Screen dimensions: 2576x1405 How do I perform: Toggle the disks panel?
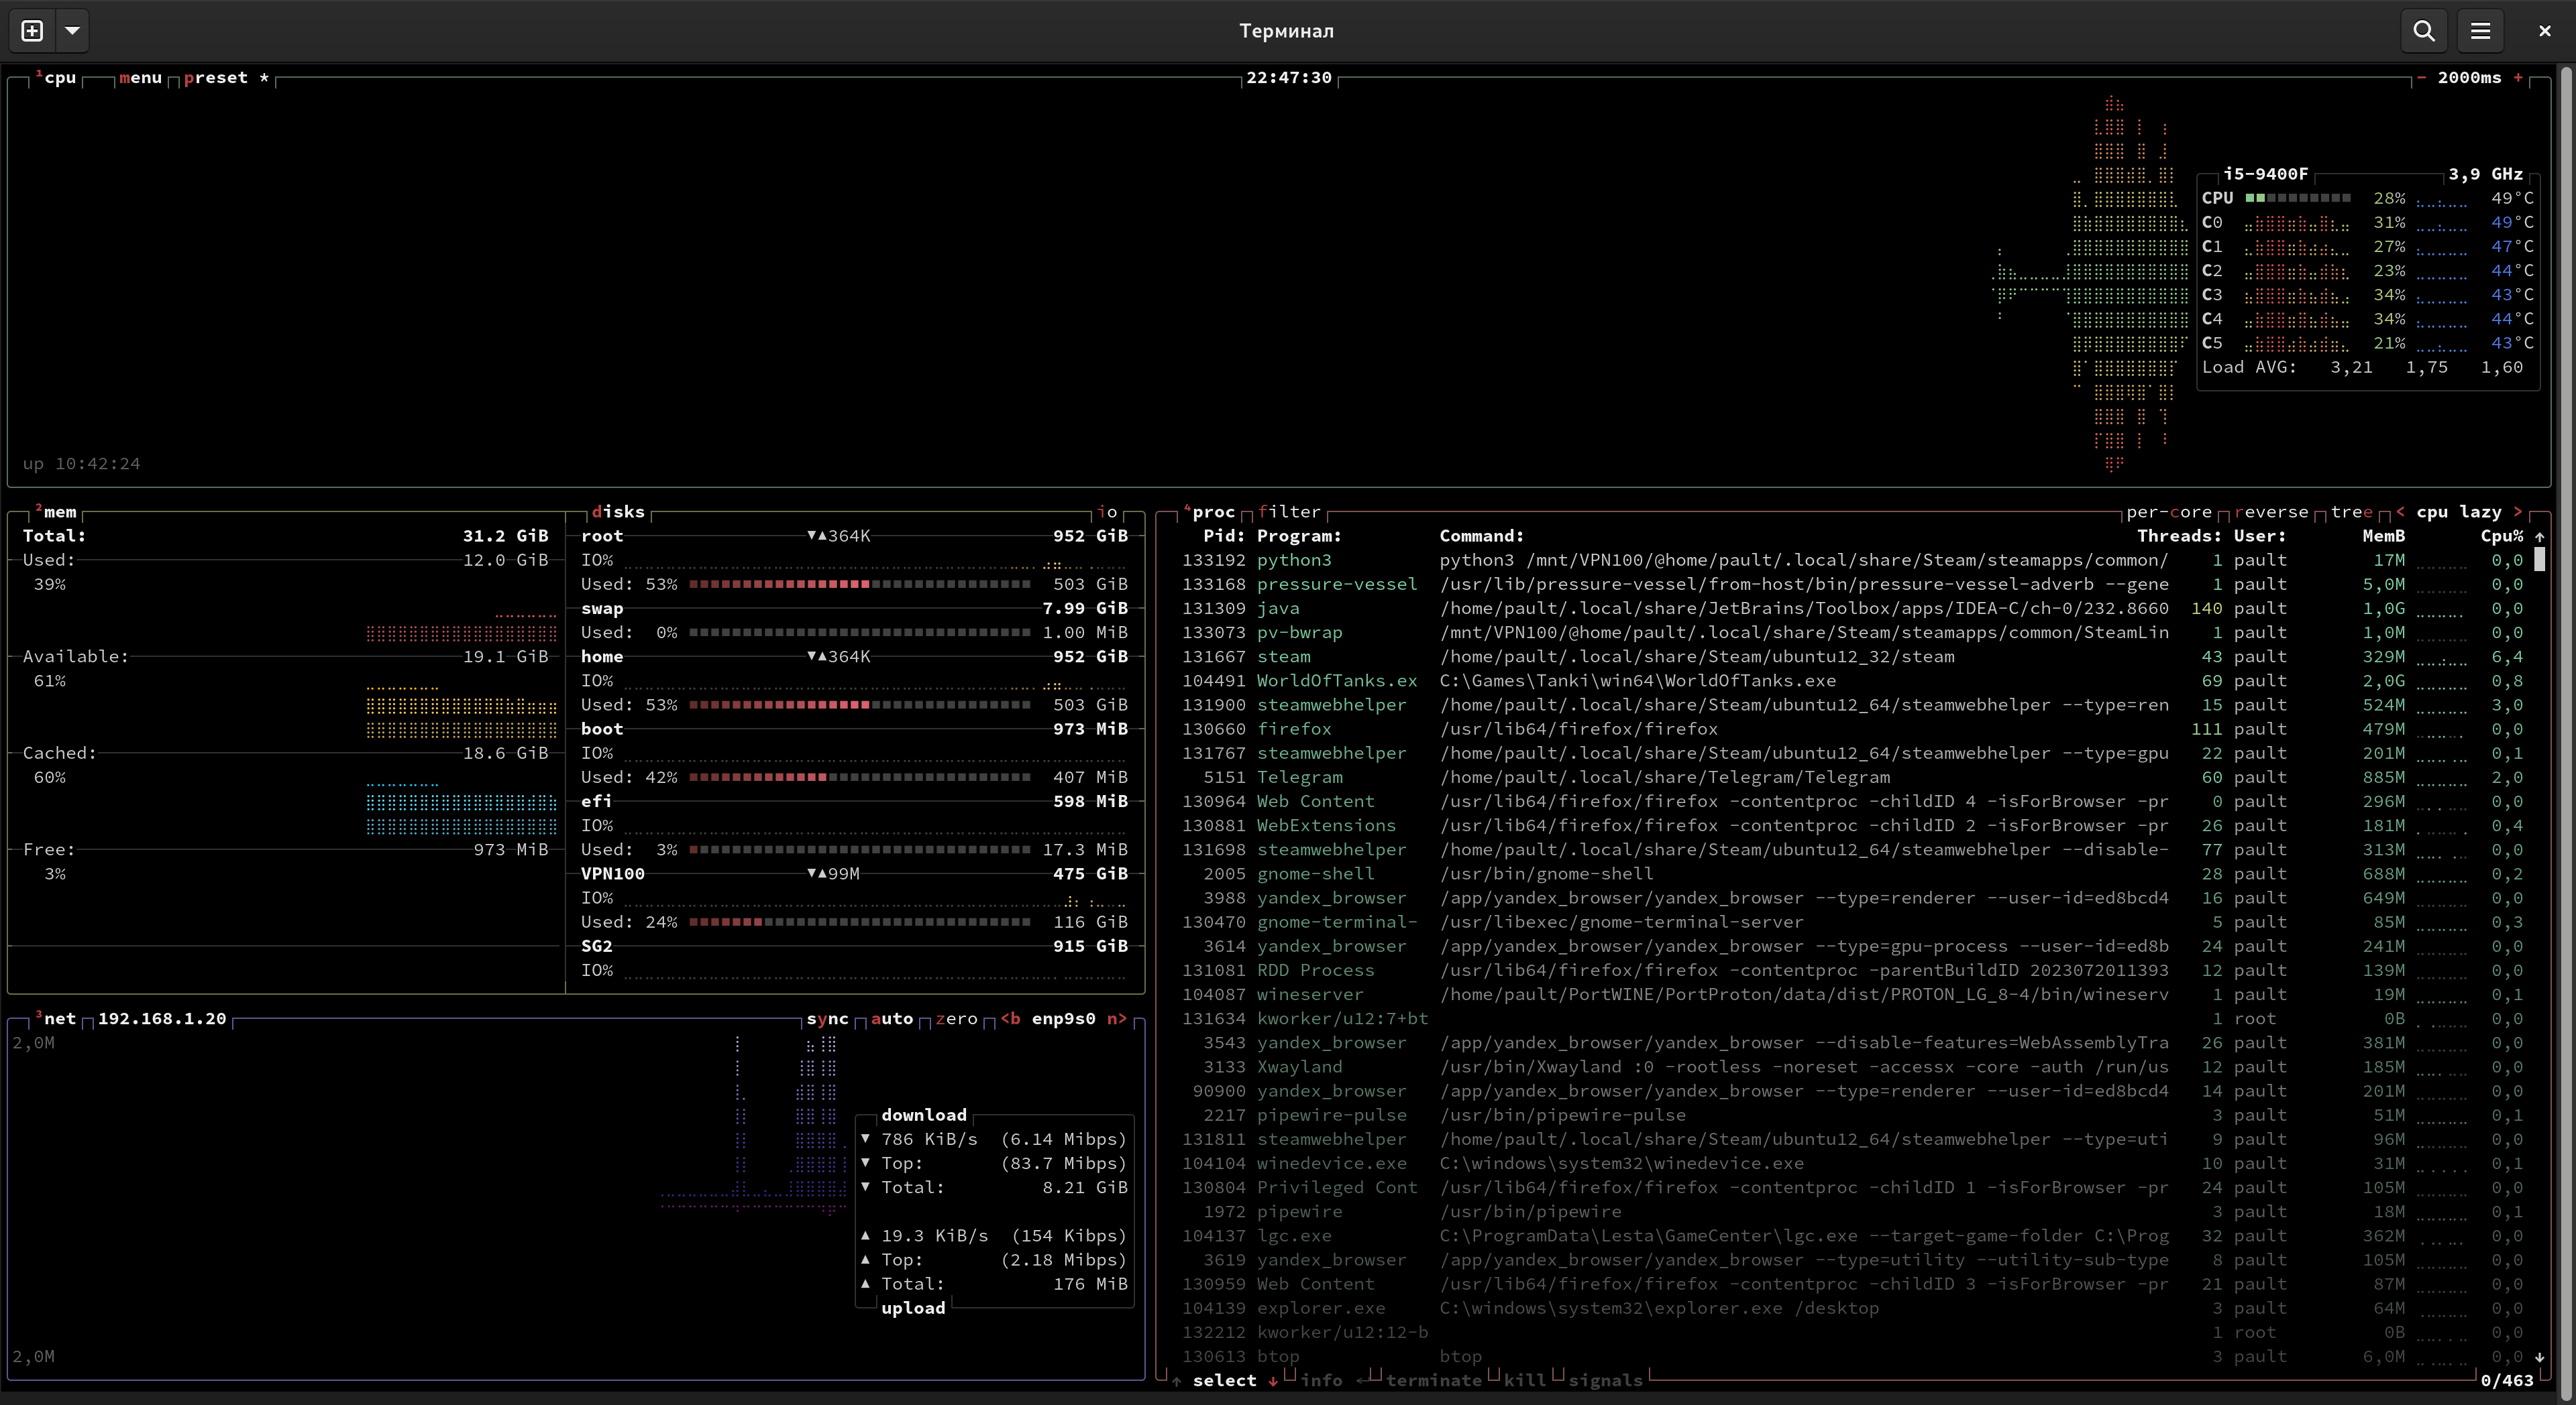[618, 511]
